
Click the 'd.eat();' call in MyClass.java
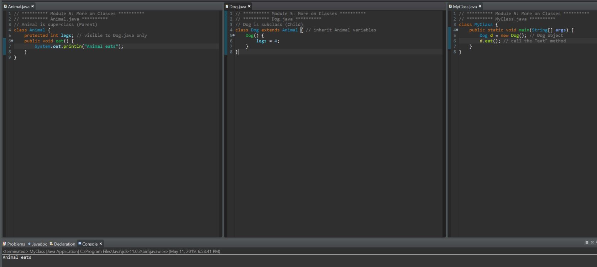[490, 41]
